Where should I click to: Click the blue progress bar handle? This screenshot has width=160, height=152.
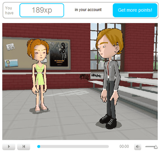point(39,146)
